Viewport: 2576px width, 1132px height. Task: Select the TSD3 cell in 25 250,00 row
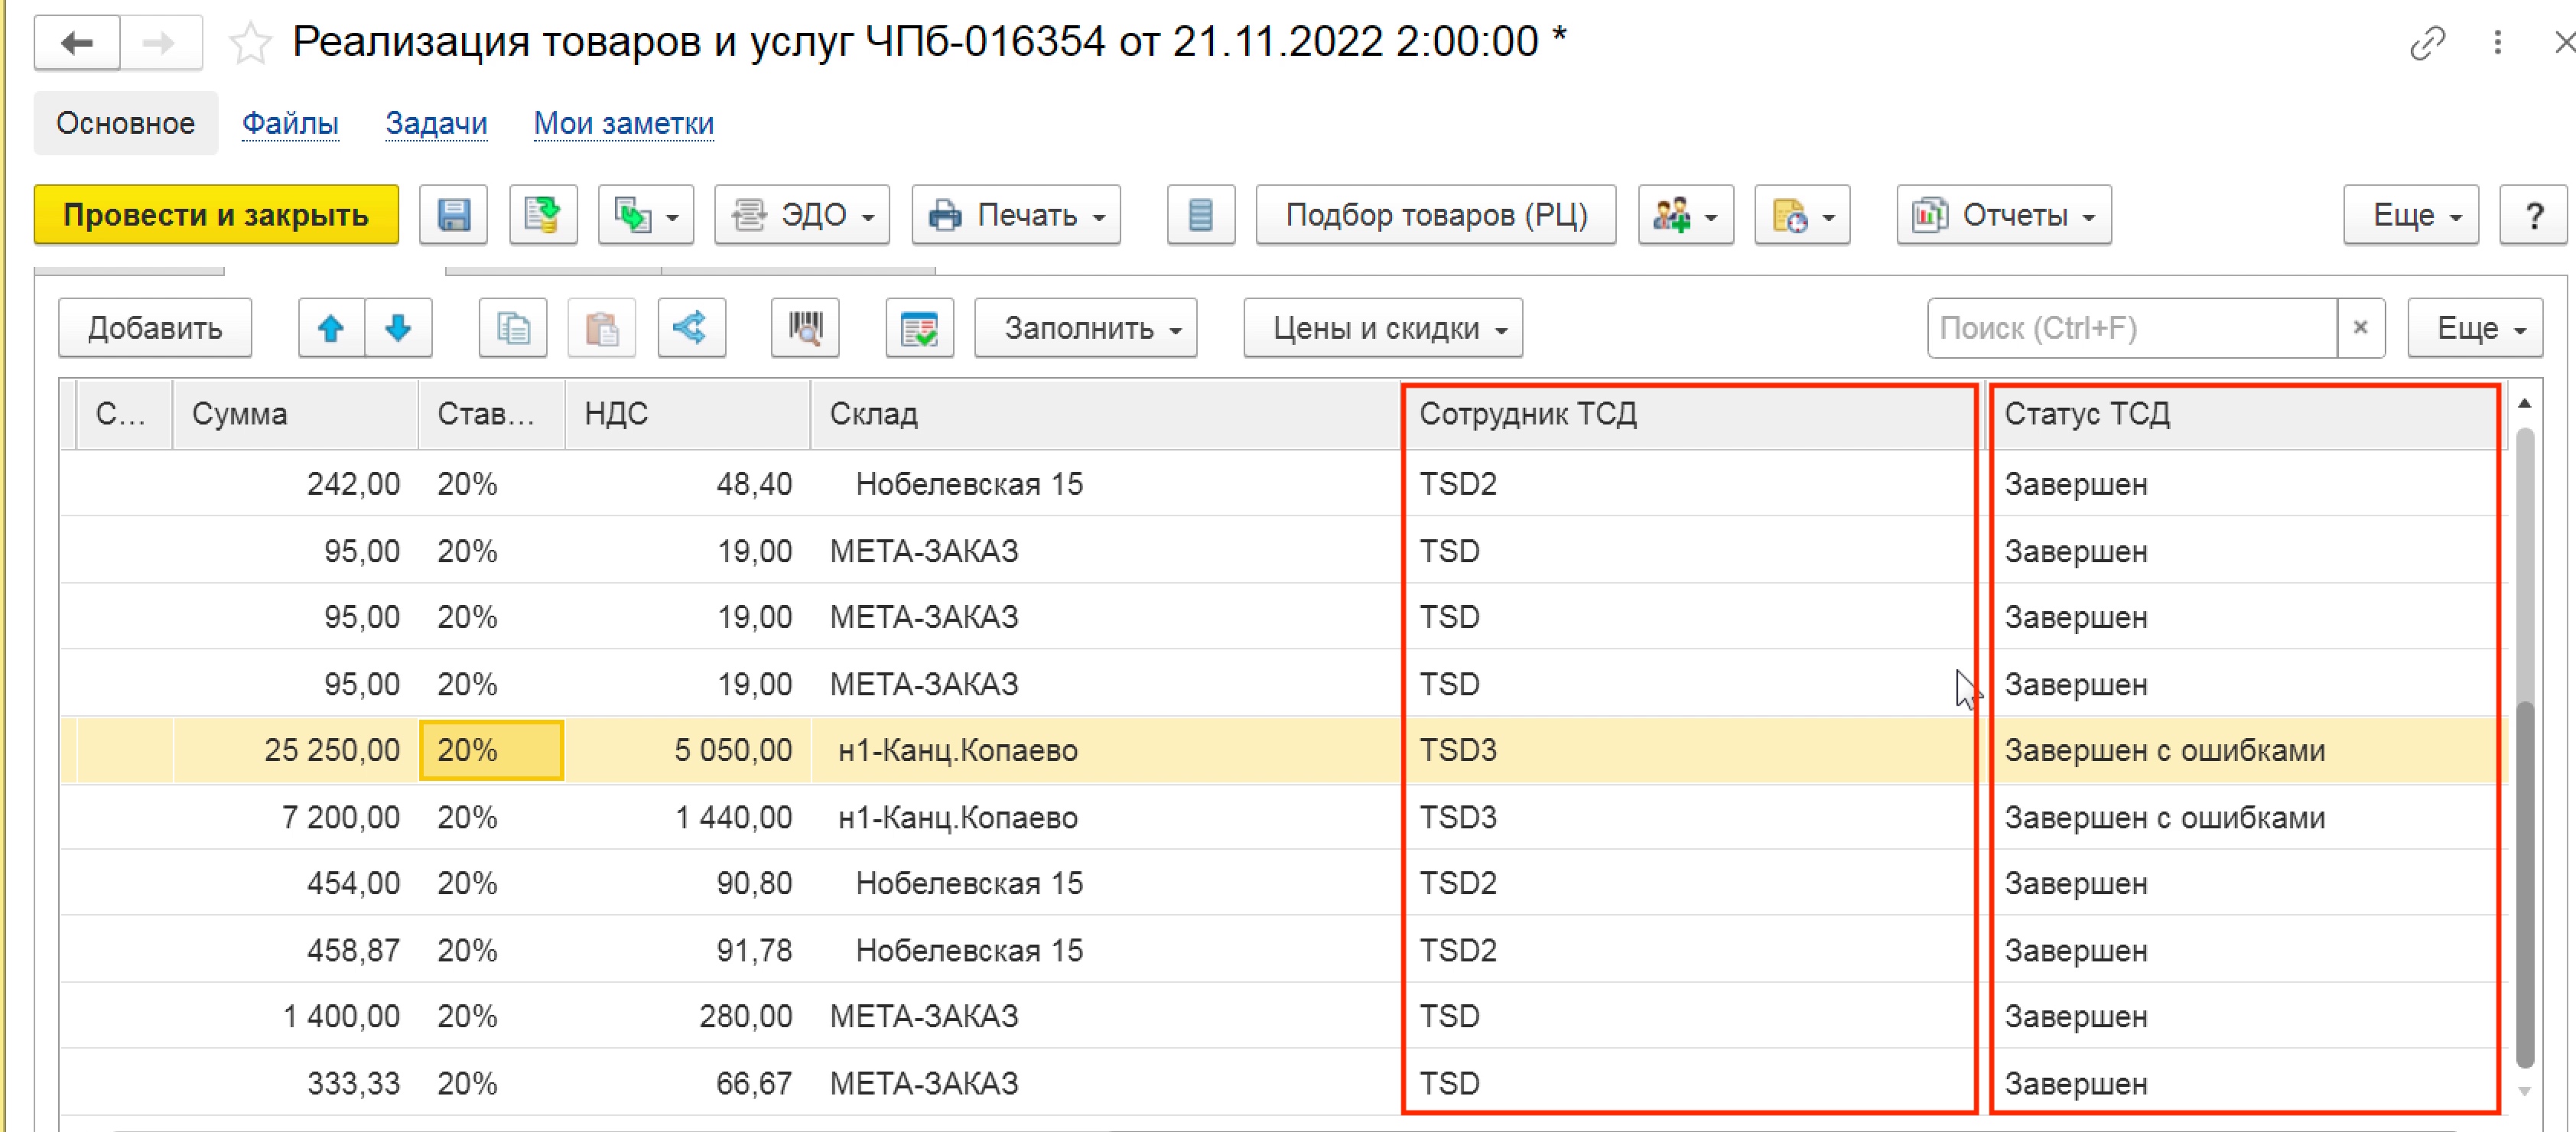1690,750
